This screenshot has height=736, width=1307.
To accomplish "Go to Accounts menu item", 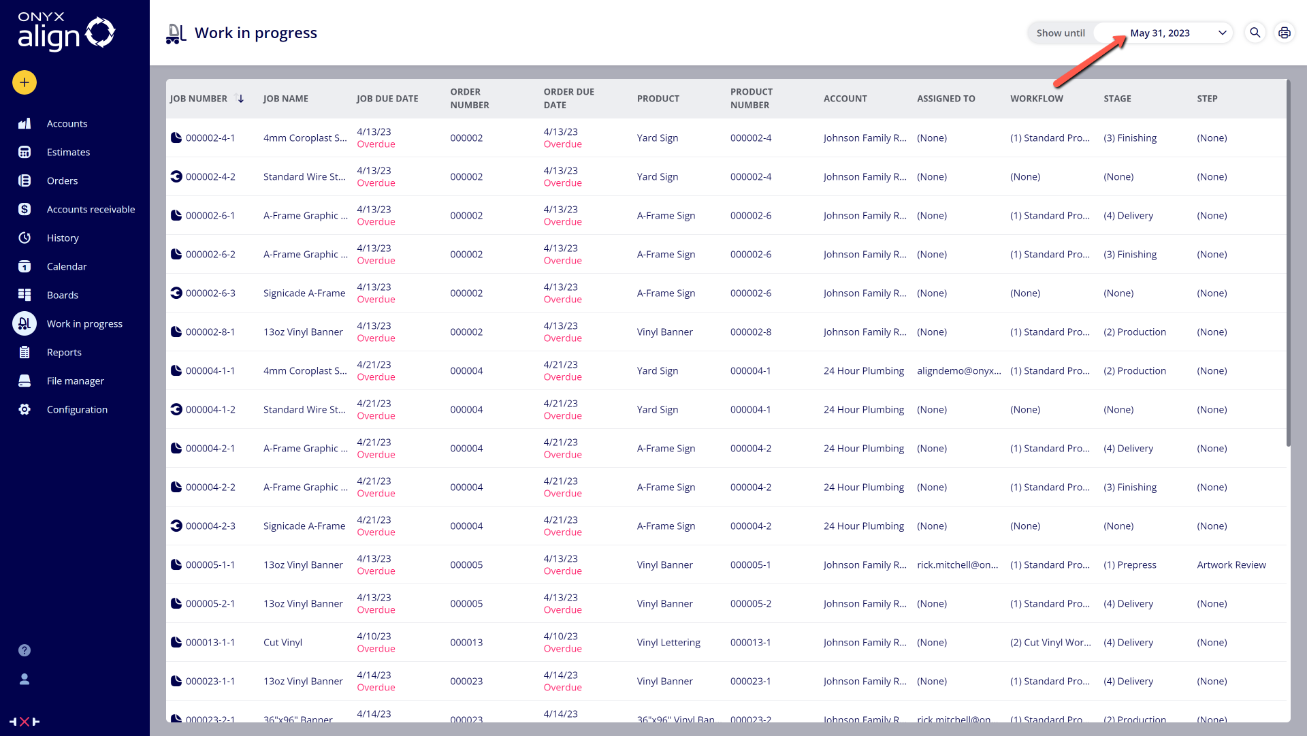I will [67, 123].
